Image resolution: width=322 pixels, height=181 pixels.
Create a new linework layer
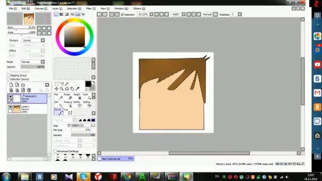pyautogui.click(x=17, y=85)
